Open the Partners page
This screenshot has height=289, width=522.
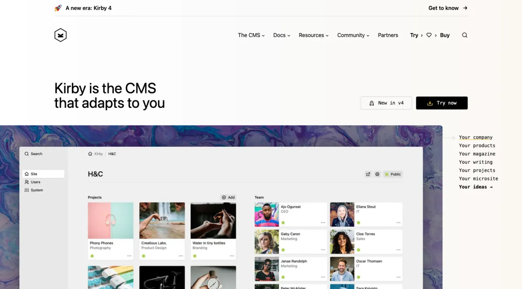(x=388, y=35)
